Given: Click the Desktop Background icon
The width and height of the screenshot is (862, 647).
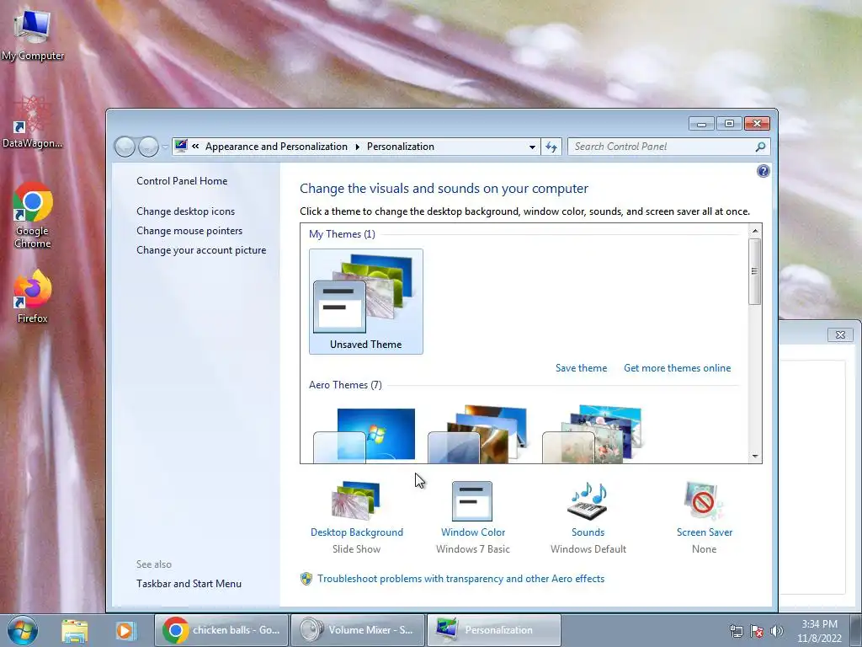Looking at the screenshot, I should coord(356,500).
